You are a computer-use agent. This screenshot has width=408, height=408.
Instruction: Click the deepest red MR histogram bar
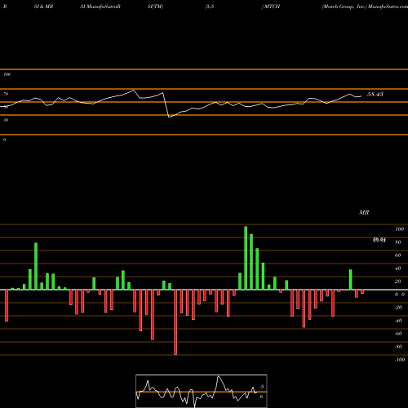point(175,322)
